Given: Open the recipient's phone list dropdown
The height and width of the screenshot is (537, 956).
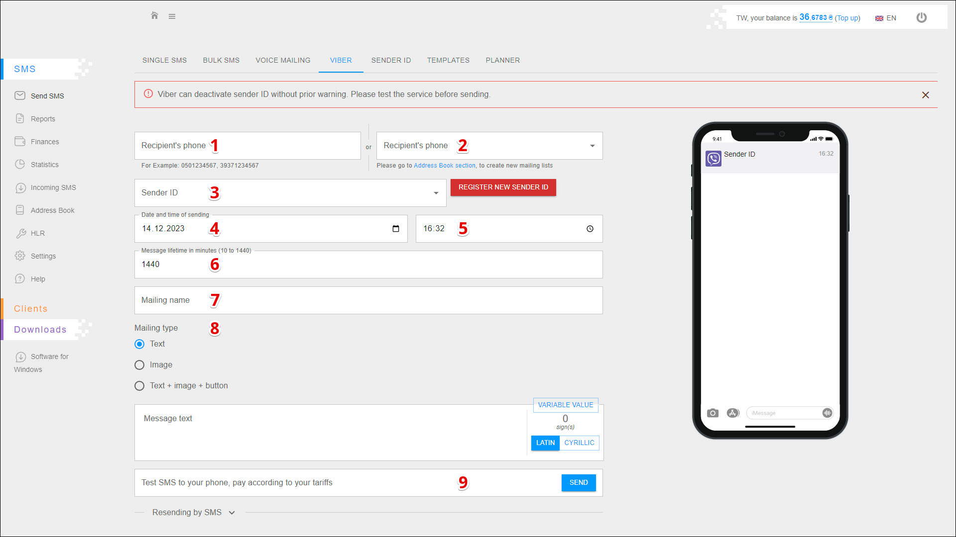Looking at the screenshot, I should click(592, 146).
